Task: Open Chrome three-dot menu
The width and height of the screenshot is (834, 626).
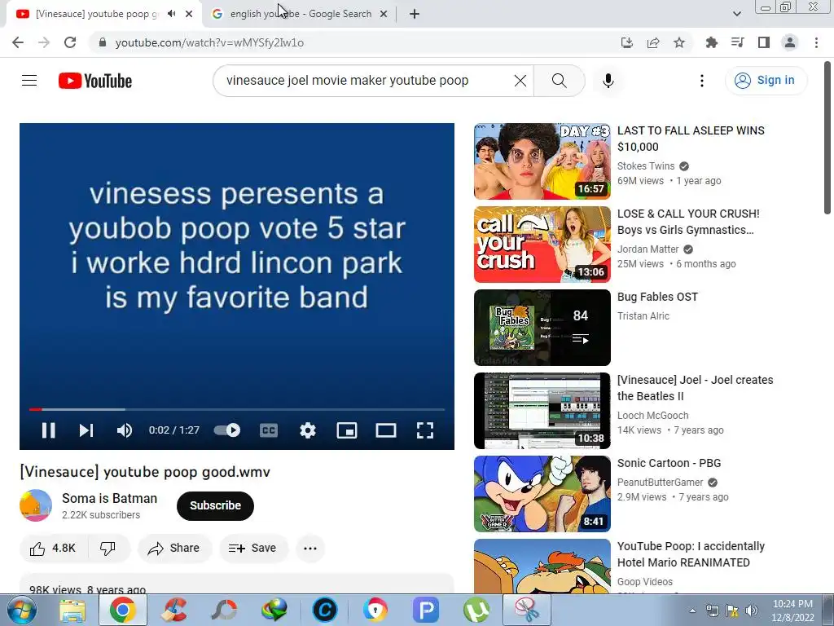Action: 816,42
